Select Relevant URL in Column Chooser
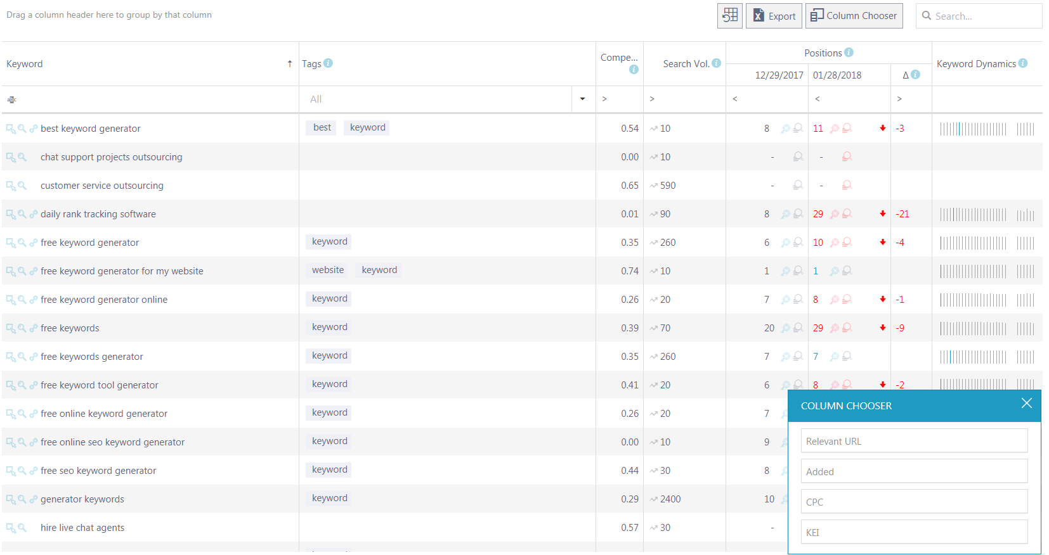This screenshot has width=1049, height=555. pyautogui.click(x=914, y=441)
